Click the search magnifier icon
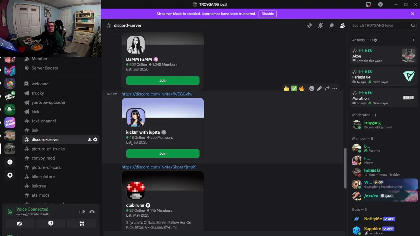420x236 pixels. click(413, 26)
